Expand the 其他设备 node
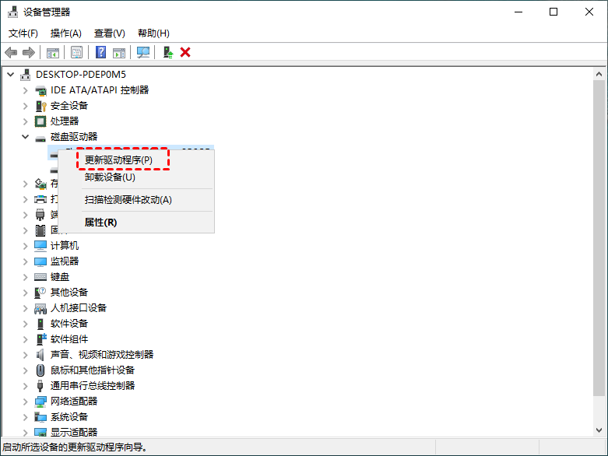 click(x=25, y=293)
